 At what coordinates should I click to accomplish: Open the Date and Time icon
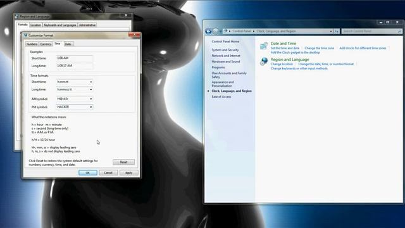pyautogui.click(x=264, y=46)
